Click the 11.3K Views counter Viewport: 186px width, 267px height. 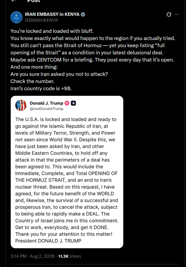coord(70,256)
